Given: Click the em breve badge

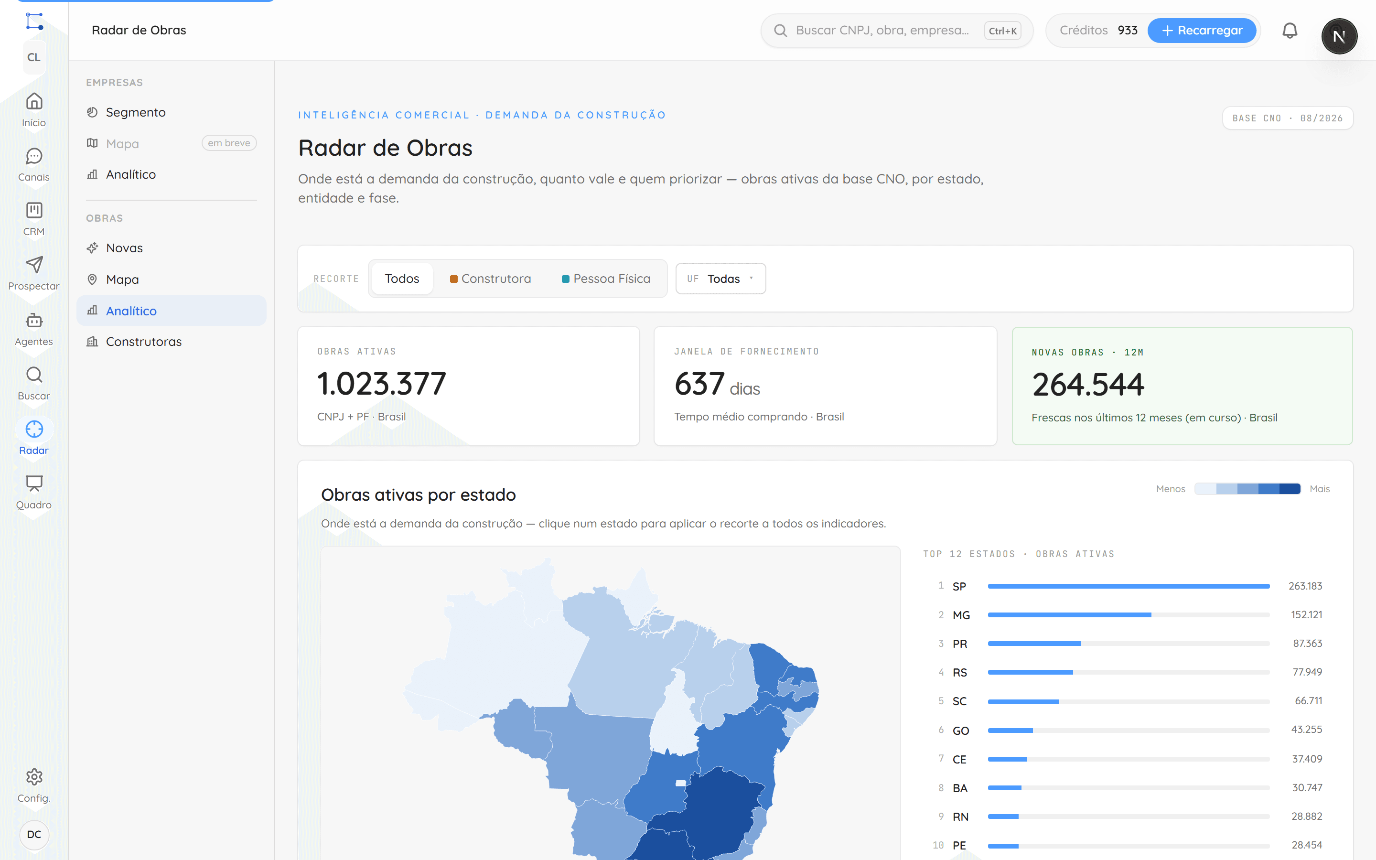Looking at the screenshot, I should click(229, 143).
